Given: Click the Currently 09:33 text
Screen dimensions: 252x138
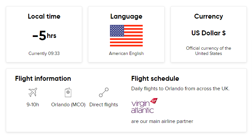Looking at the screenshot, I should [x=44, y=53].
